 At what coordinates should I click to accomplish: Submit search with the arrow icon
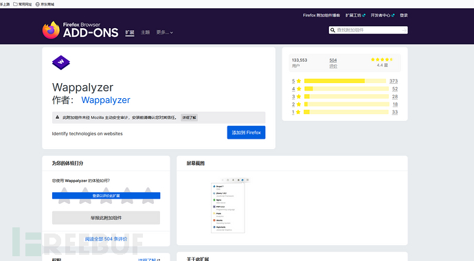tap(404, 30)
